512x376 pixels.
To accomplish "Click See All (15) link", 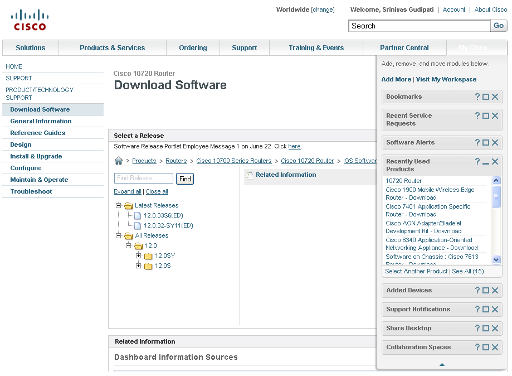I will (x=468, y=271).
